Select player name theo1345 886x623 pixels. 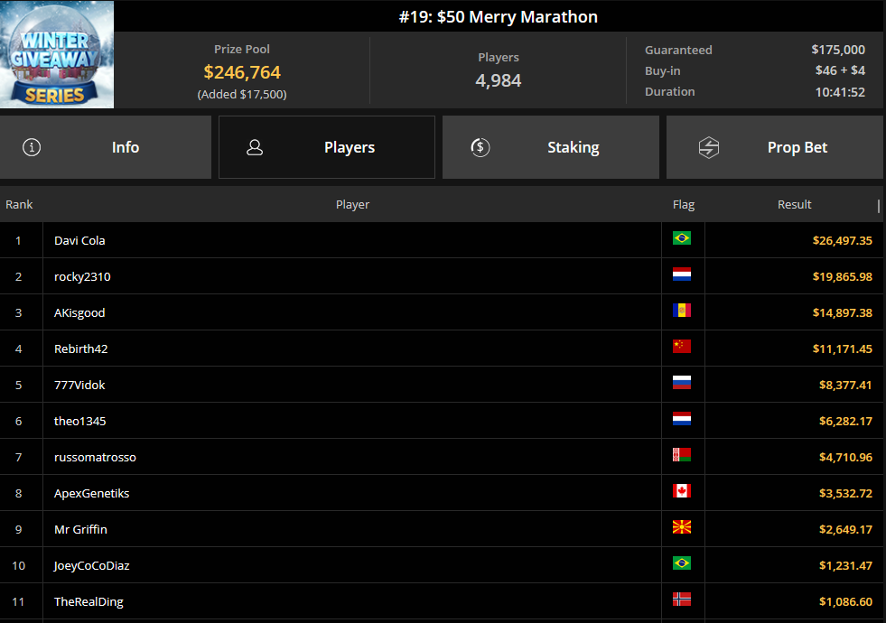click(79, 422)
